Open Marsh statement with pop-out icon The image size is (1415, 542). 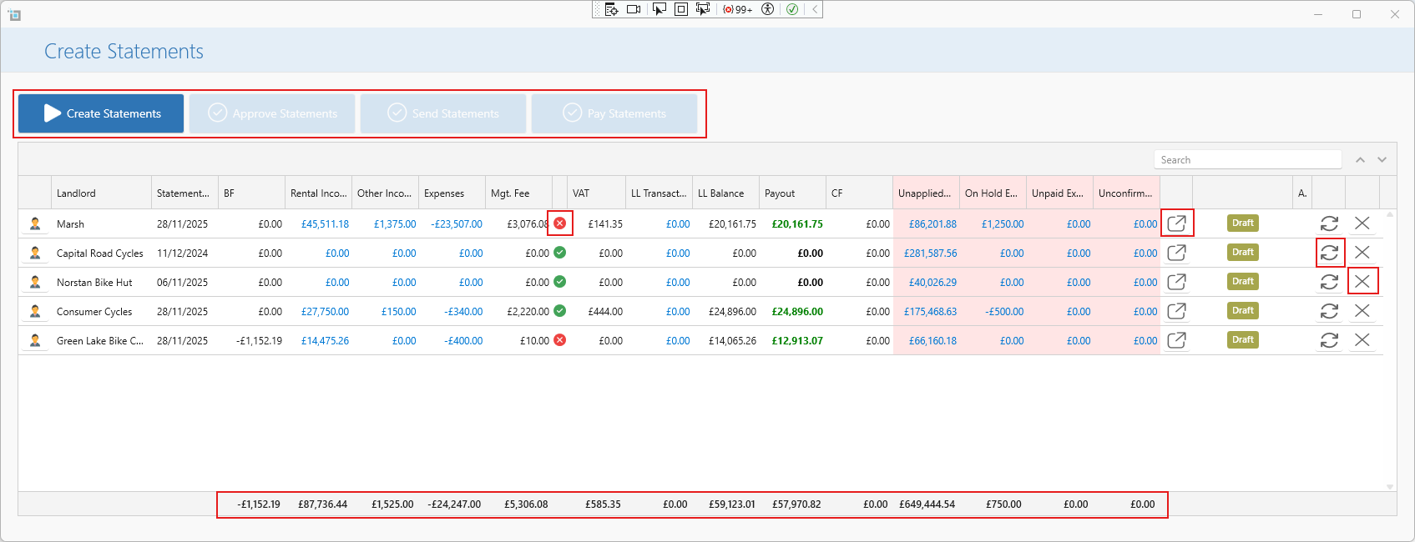[x=1176, y=223]
